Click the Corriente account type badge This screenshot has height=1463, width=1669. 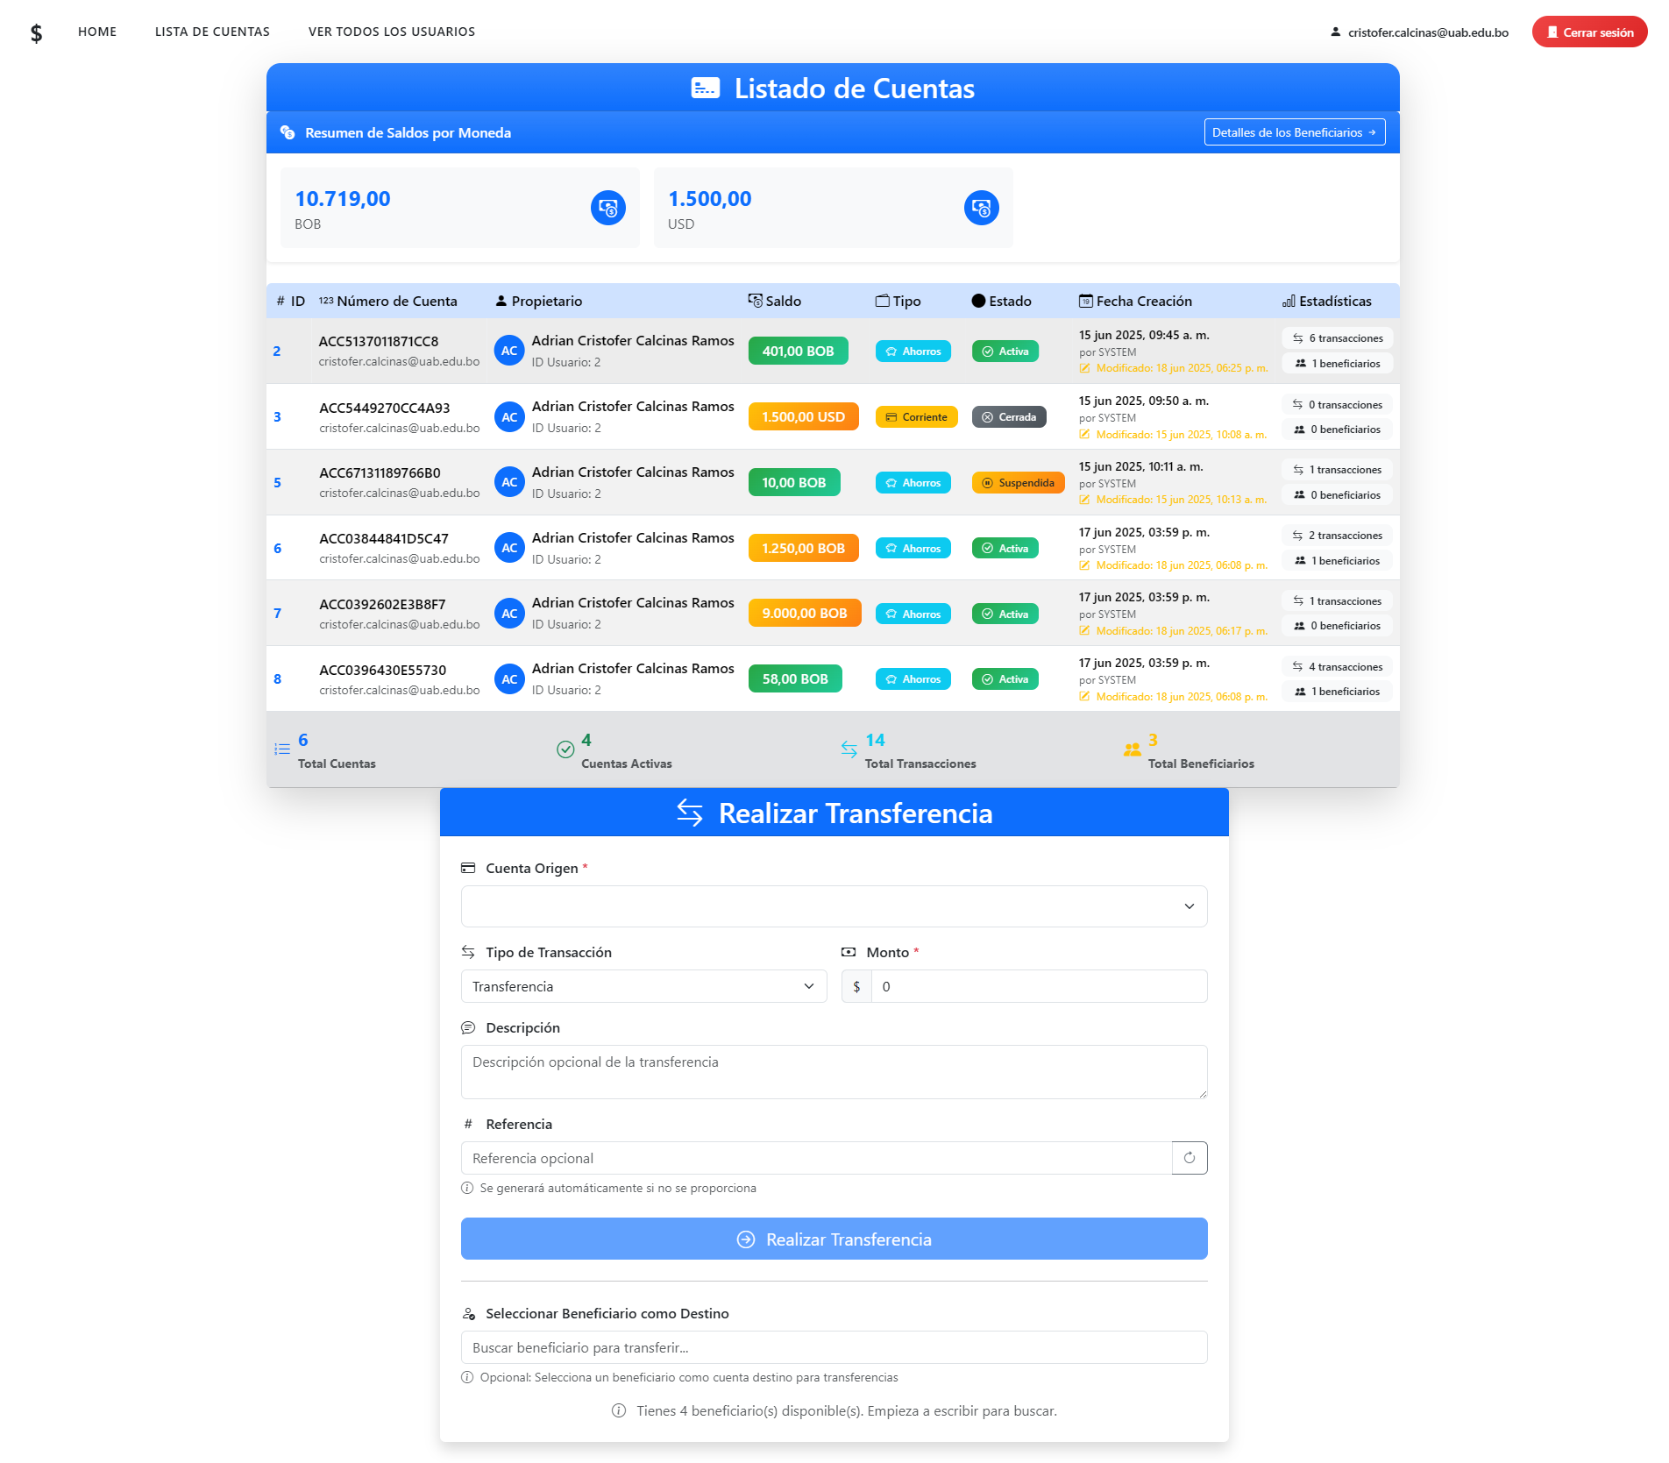coord(916,417)
